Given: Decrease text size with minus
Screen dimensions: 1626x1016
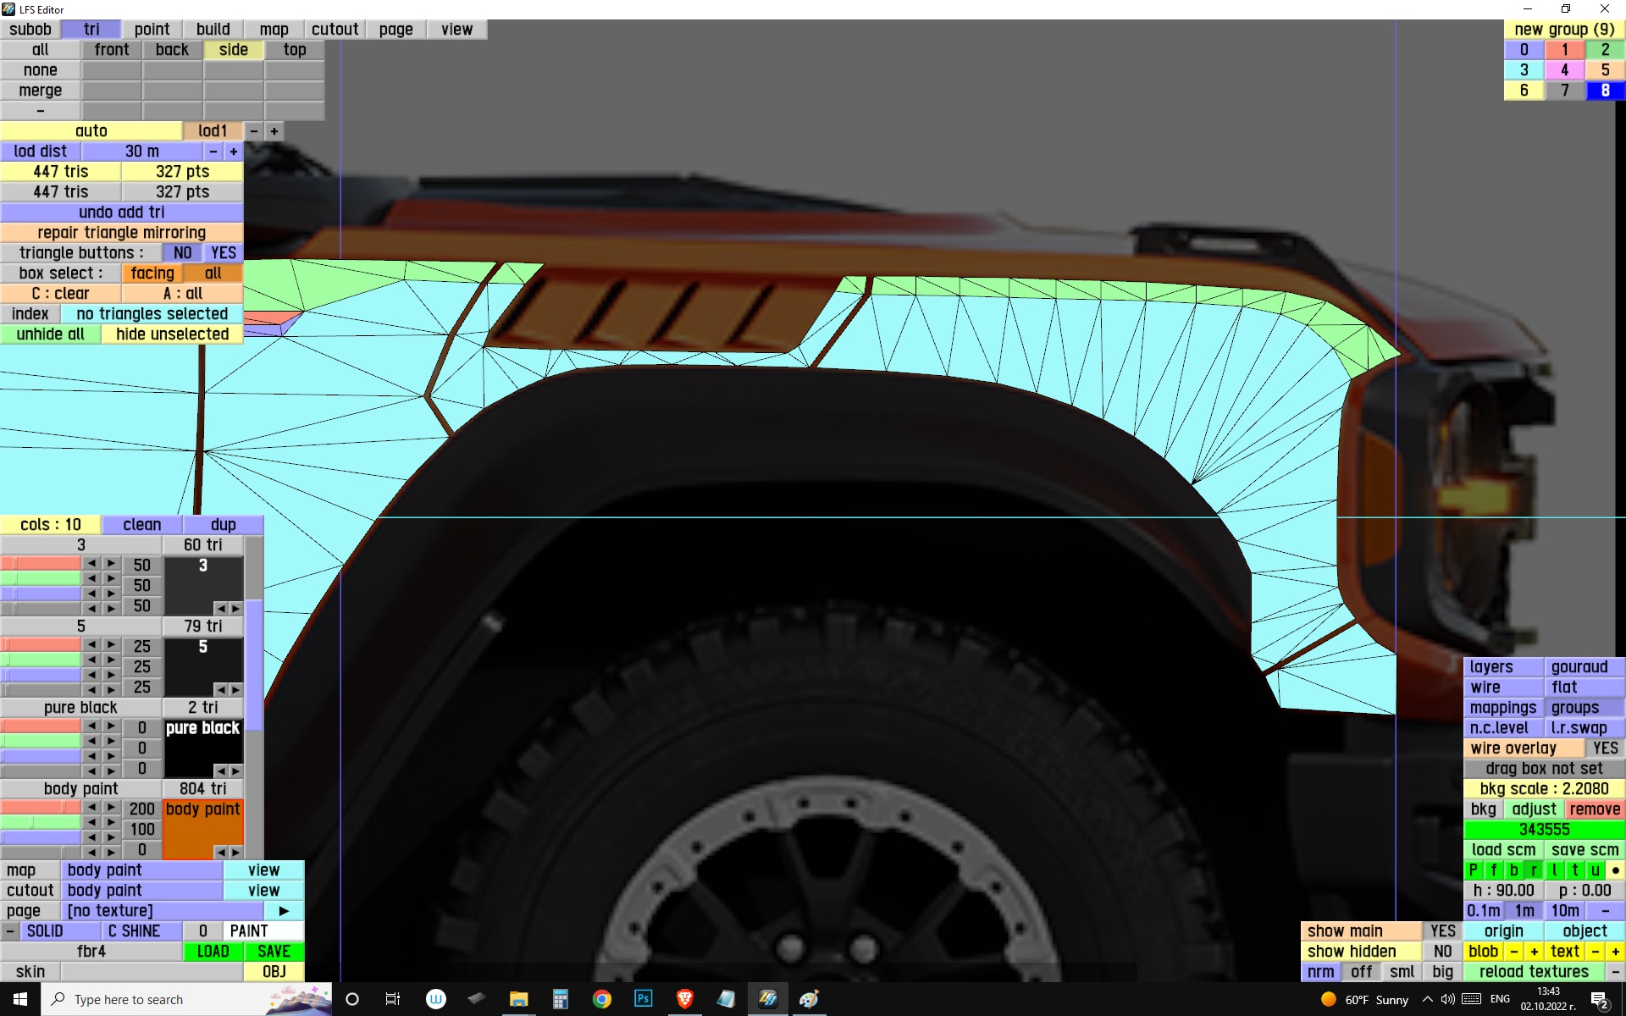Looking at the screenshot, I should tap(1596, 952).
